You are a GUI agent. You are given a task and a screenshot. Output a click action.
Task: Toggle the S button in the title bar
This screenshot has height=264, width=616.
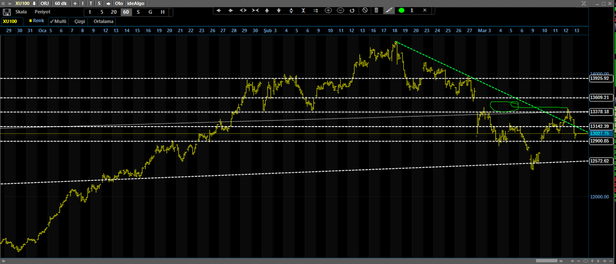click(x=99, y=4)
